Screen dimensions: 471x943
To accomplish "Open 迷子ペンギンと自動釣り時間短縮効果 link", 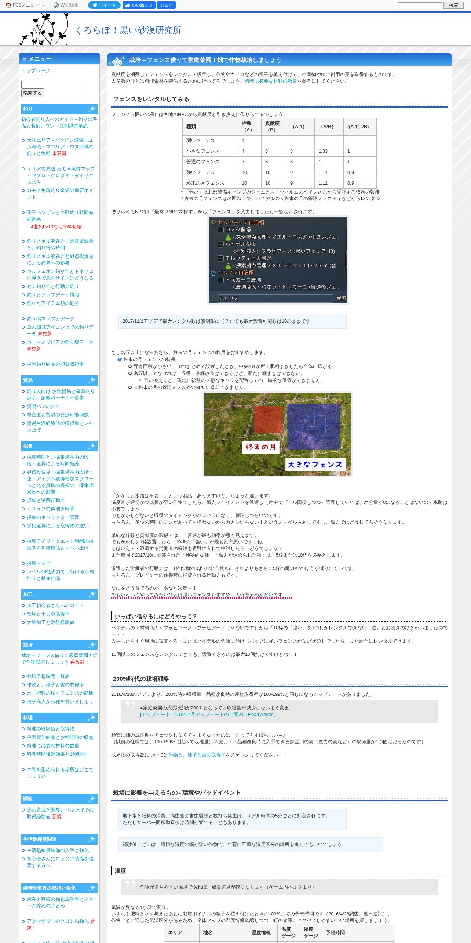I will 60,216.
